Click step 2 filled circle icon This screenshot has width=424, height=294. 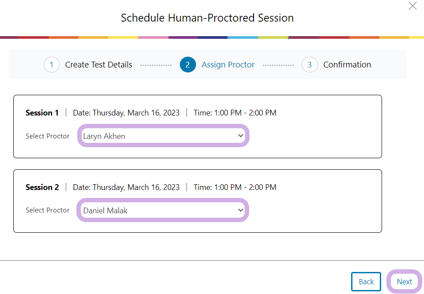[188, 65]
